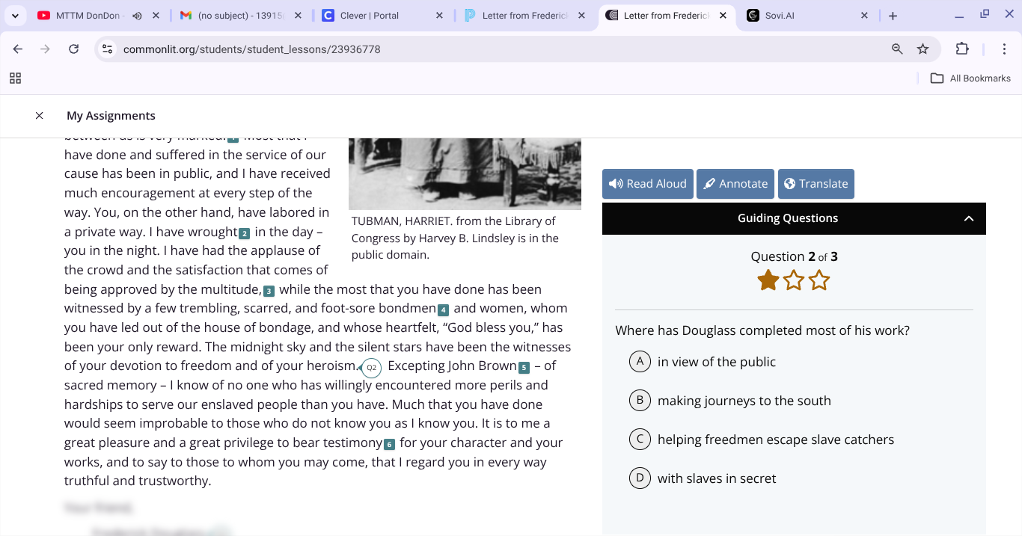The height and width of the screenshot is (536, 1022).
Task: Open the Chrome three-dot menu
Action: coord(1004,49)
